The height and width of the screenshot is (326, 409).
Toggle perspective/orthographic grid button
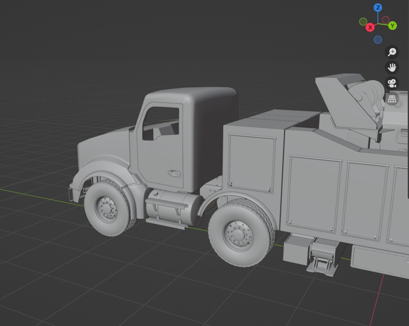(392, 99)
